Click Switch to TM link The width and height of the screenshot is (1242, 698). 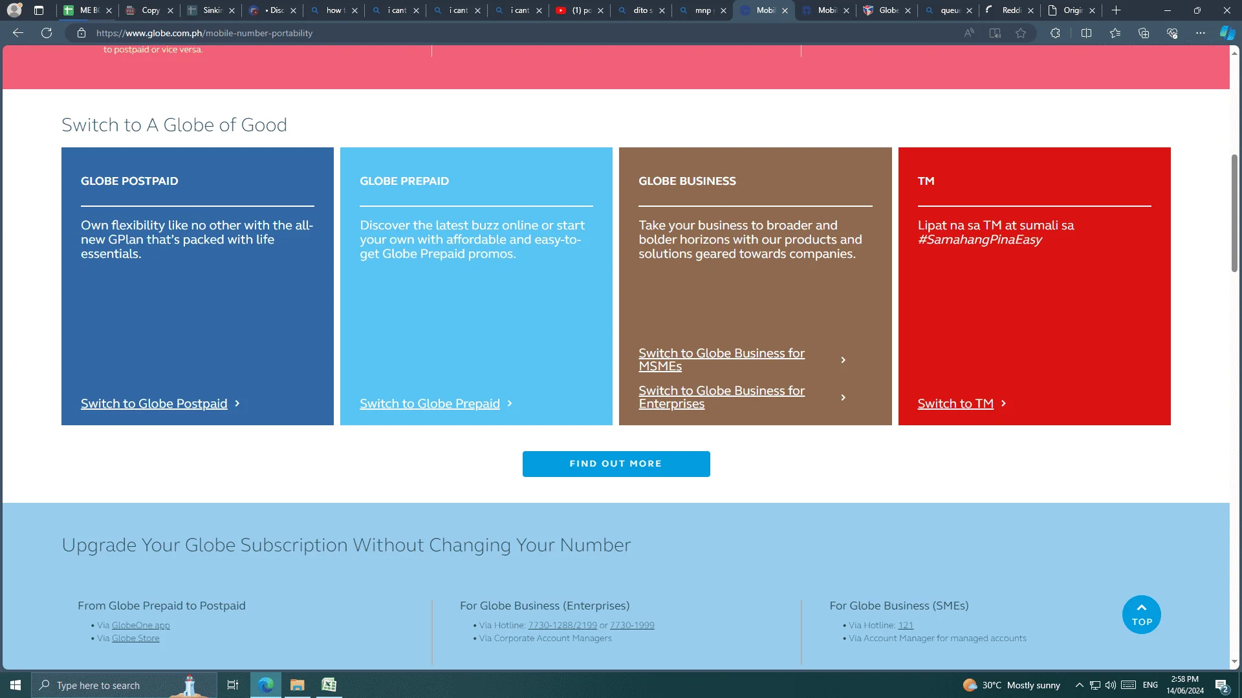[x=955, y=403]
